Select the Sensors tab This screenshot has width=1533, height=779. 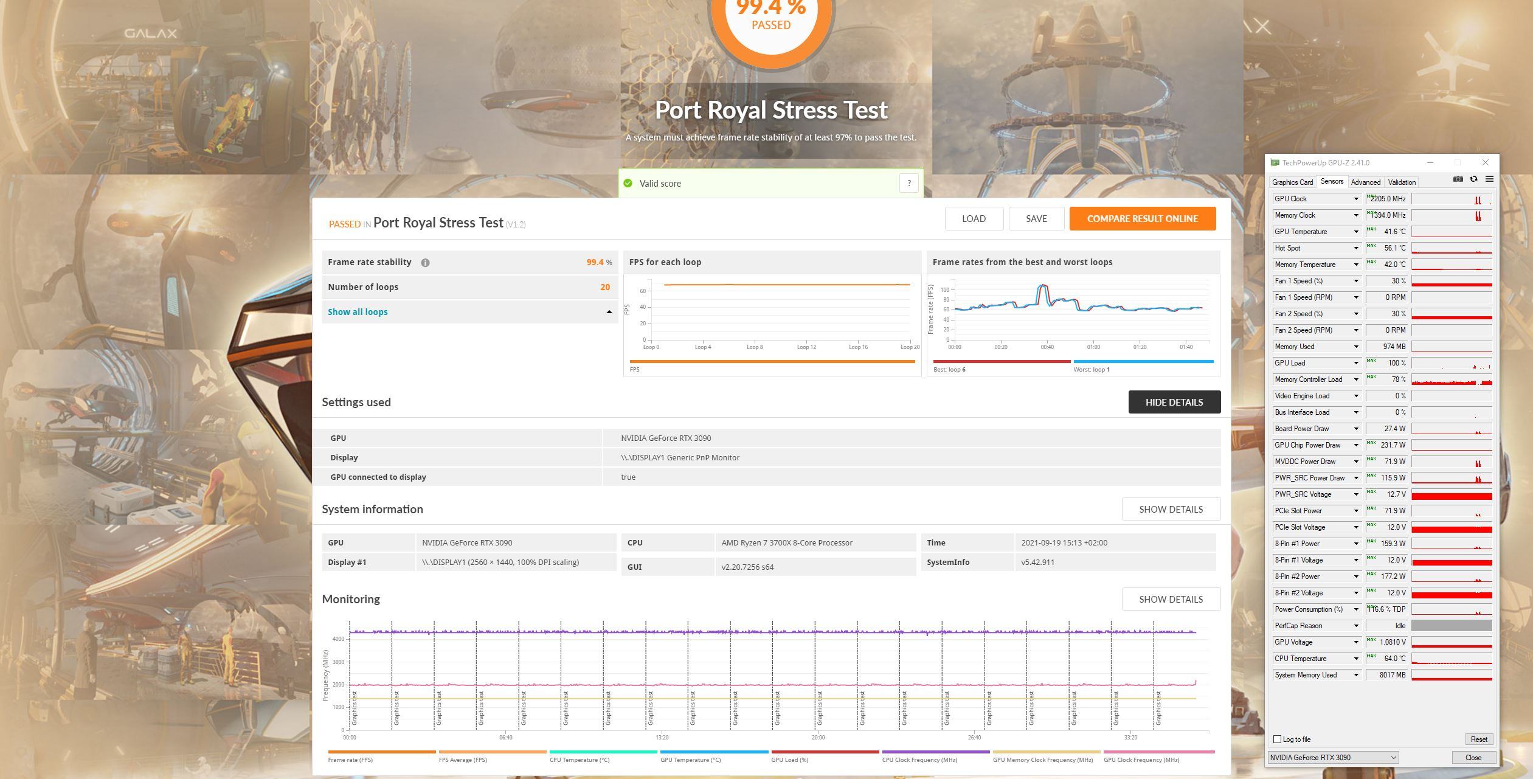(x=1332, y=181)
